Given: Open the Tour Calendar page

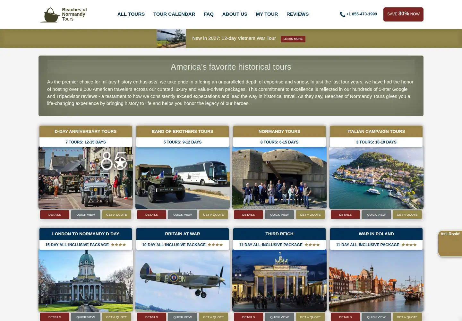Looking at the screenshot, I should [174, 14].
